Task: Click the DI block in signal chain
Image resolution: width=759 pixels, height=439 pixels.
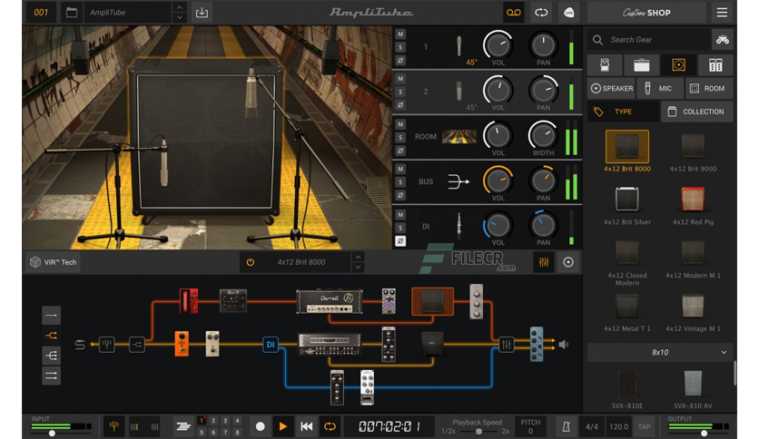Action: point(271,345)
